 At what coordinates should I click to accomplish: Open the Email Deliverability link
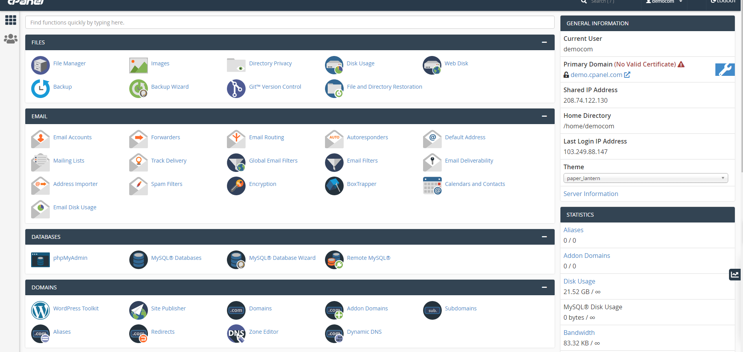469,161
